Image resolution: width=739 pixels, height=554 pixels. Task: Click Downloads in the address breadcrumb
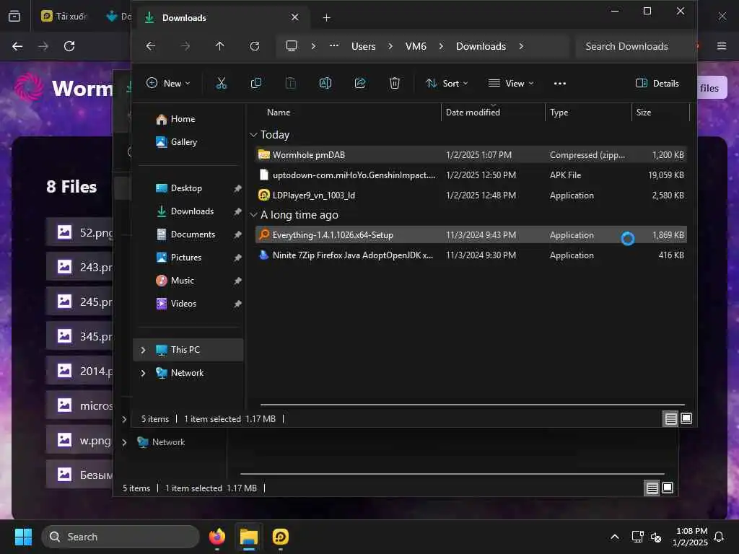coord(481,46)
